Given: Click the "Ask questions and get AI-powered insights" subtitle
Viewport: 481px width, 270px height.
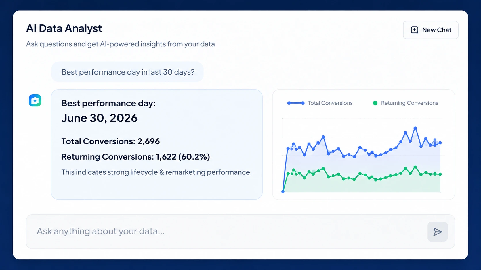Looking at the screenshot, I should 120,44.
